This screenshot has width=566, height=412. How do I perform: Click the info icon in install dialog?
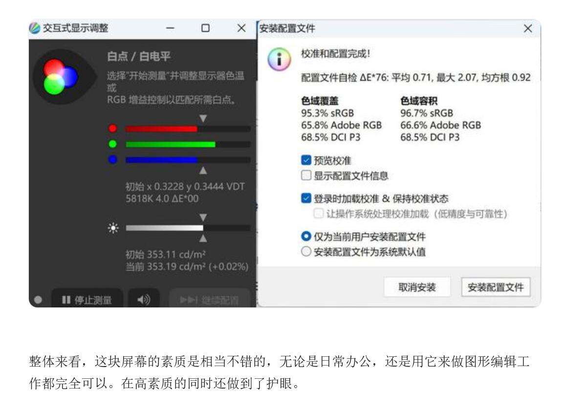point(279,59)
